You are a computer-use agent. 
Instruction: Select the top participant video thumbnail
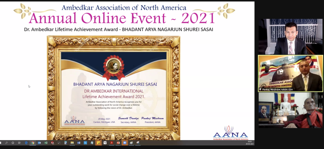point(290,37)
